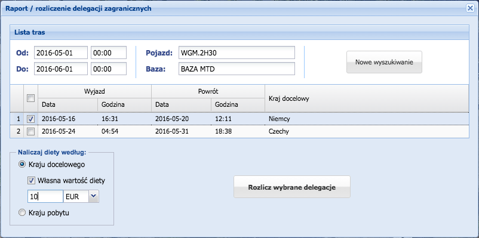Image resolution: width=479 pixels, height=238 pixels.
Task: Click the Powrót group header
Action: pyautogui.click(x=208, y=91)
